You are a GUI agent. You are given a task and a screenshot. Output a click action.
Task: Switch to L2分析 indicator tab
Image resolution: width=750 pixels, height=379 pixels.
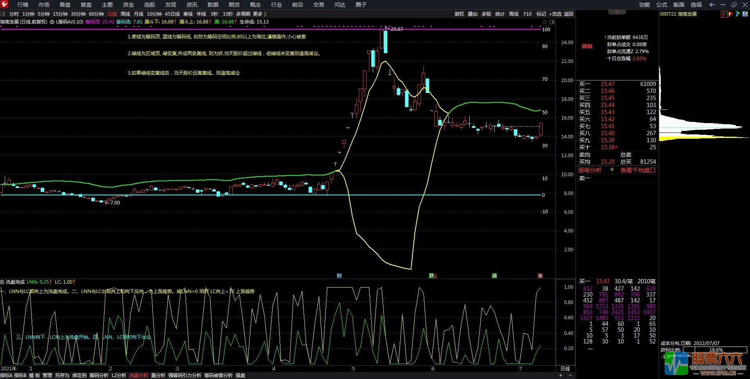pyautogui.click(x=119, y=375)
